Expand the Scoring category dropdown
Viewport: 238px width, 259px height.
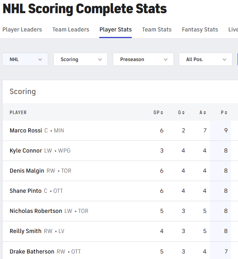tap(80, 59)
